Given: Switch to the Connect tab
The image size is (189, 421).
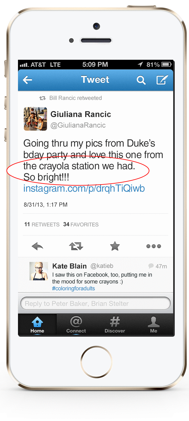Looking at the screenshot, I should tap(76, 325).
